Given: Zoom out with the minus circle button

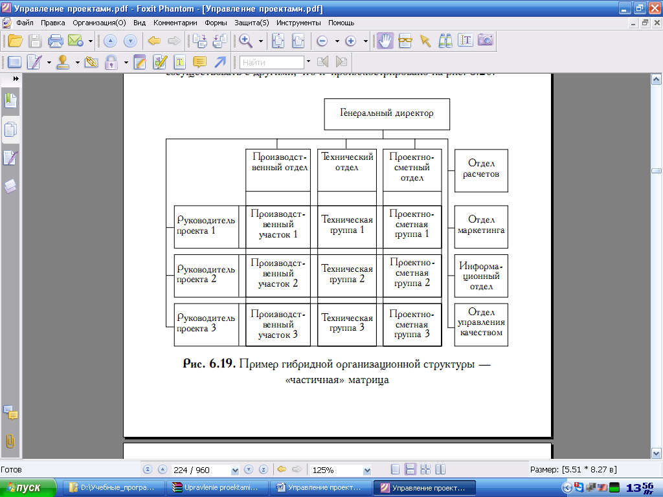Looking at the screenshot, I should pos(322,41).
